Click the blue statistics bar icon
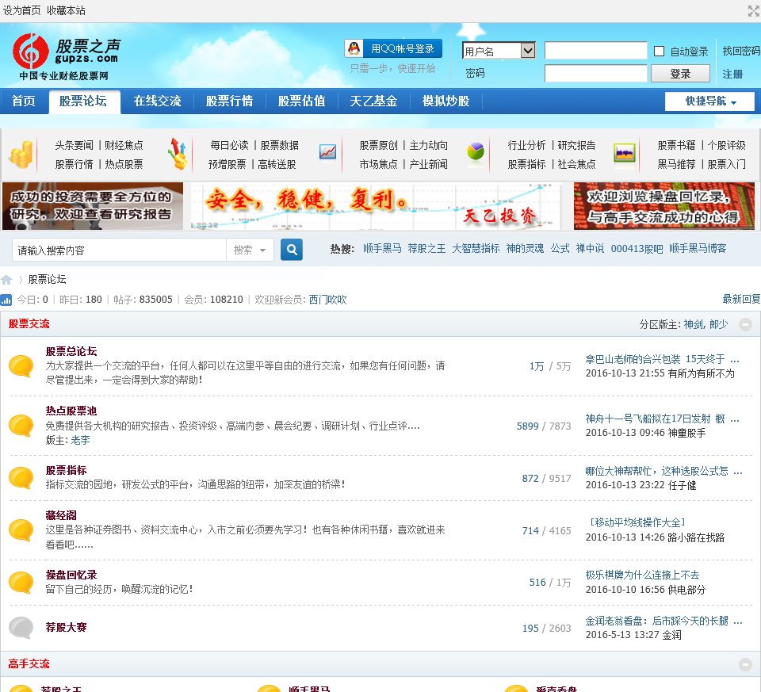The width and height of the screenshot is (761, 692). (6, 300)
